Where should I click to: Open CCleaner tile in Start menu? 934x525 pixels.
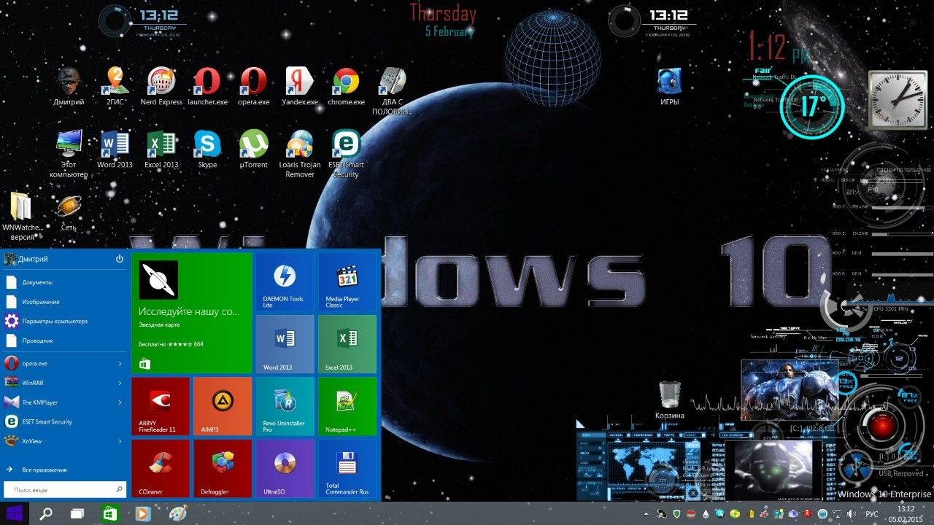point(160,467)
